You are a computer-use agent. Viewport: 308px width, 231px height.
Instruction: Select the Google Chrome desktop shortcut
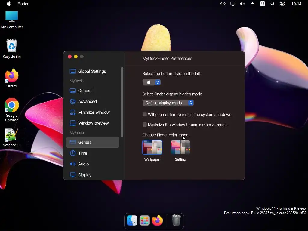tap(12, 110)
